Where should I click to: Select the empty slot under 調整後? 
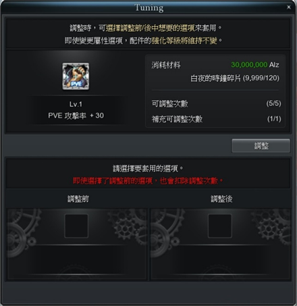click(x=220, y=226)
